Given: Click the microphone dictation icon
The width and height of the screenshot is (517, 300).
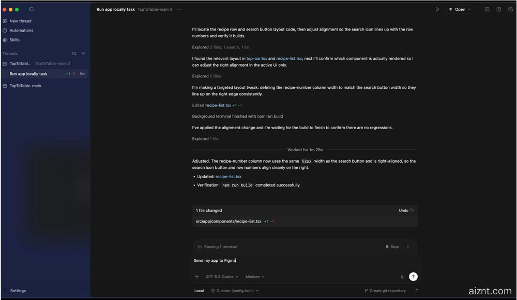Looking at the screenshot, I should tap(402, 277).
